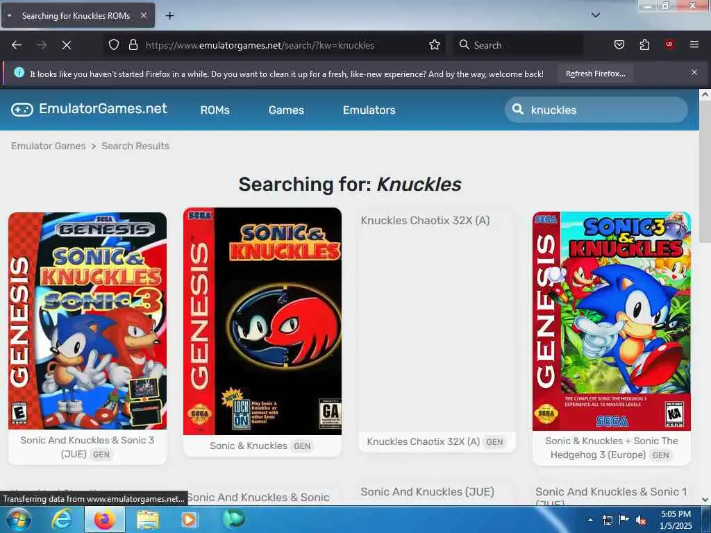Dismiss the Firefox refresh notification bar
The image size is (711, 533).
pos(694,72)
